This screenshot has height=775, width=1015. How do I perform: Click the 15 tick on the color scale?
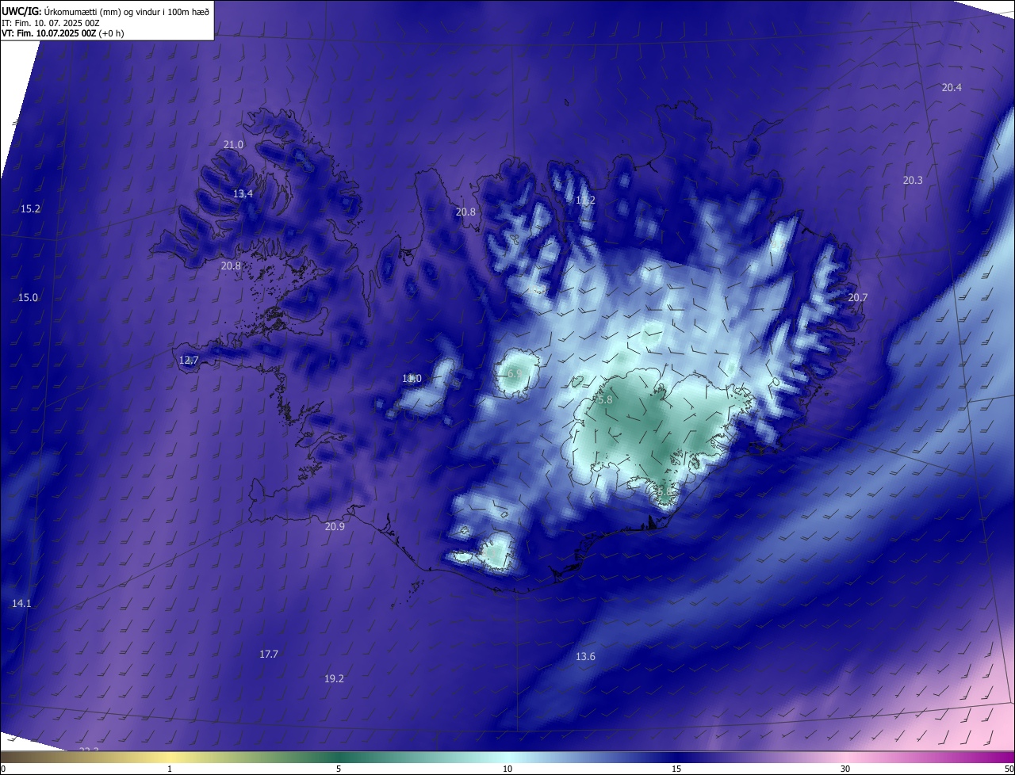pos(676,769)
